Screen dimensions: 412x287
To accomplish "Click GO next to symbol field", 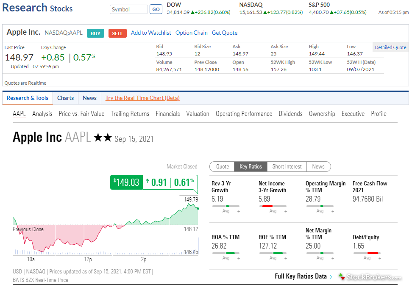I will (156, 9).
